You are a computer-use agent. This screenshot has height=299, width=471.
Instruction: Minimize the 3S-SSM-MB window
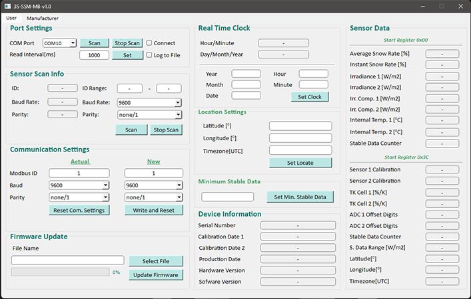pyautogui.click(x=422, y=6)
